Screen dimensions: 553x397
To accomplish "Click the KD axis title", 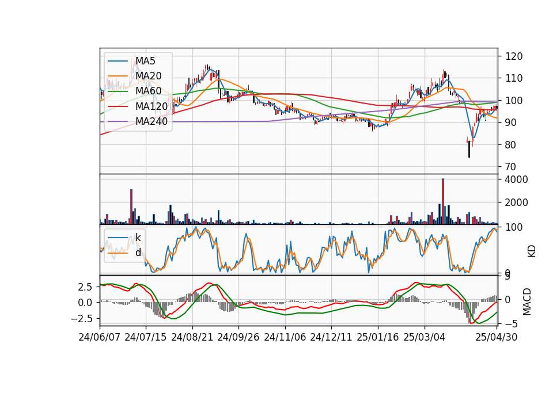I will [x=532, y=251].
